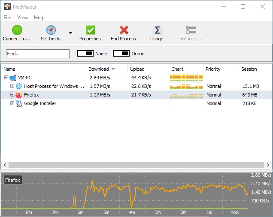
Task: Open the Set Limits dropdown arrow
Action: point(70,33)
